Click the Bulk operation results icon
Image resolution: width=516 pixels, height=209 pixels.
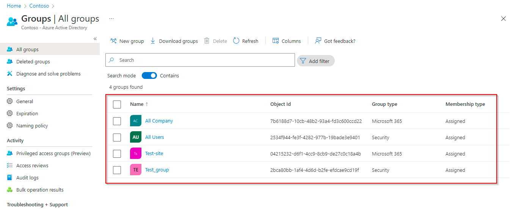(10, 190)
